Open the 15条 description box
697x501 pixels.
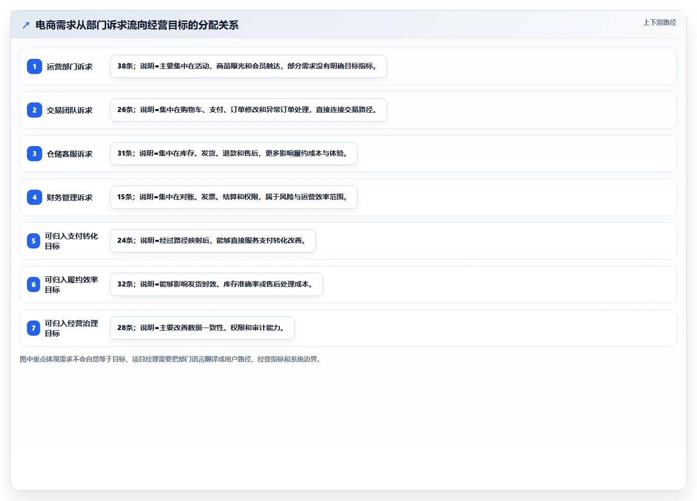[x=234, y=197]
